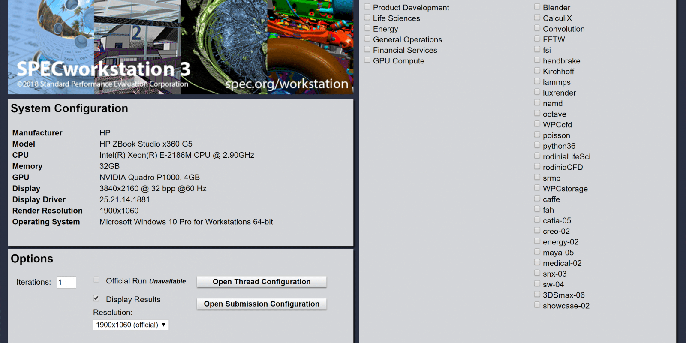Viewport: 686px width, 343px height.
Task: Uncheck the Display Results option
Action: (x=96, y=298)
